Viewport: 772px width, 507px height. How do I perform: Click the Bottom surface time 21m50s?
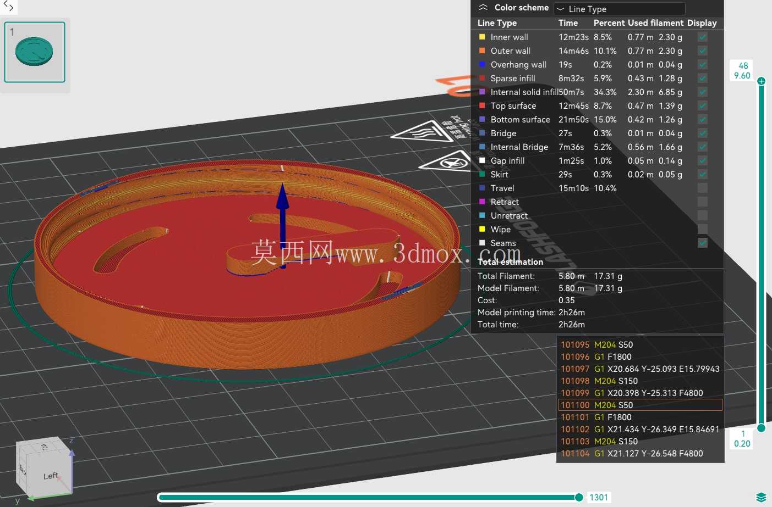(573, 119)
